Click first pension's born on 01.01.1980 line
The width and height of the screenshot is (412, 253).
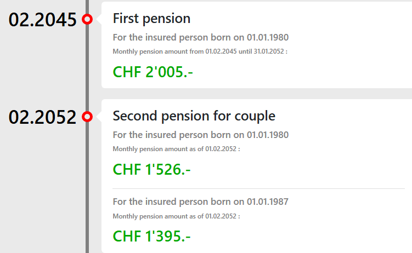coord(201,37)
